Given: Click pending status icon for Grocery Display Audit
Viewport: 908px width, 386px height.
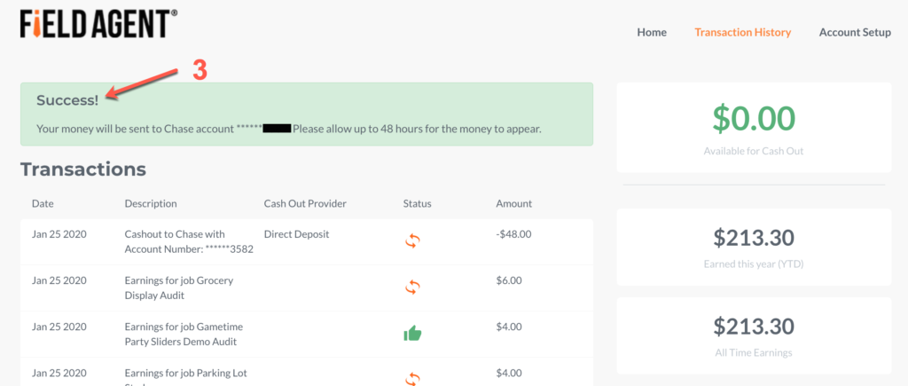Looking at the screenshot, I should click(x=412, y=288).
